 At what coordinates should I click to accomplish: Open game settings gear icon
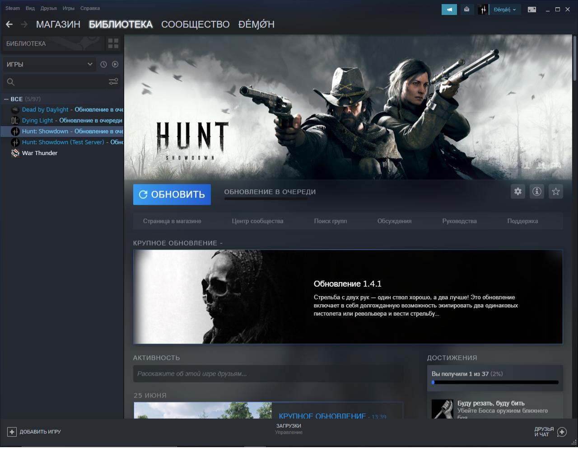click(x=518, y=191)
